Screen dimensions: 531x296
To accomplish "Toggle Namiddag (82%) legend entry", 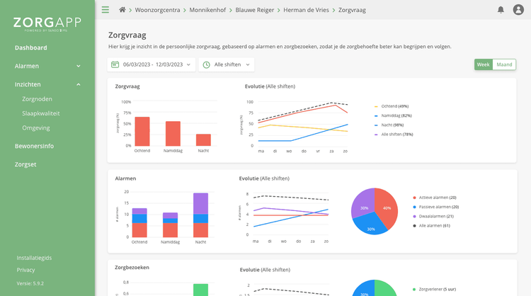I will click(393, 116).
